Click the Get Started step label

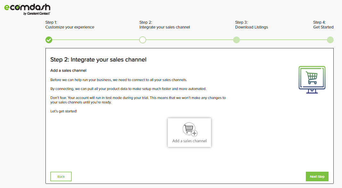click(x=323, y=27)
